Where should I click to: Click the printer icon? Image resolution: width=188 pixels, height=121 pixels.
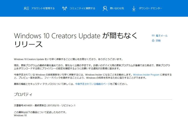point(153,40)
